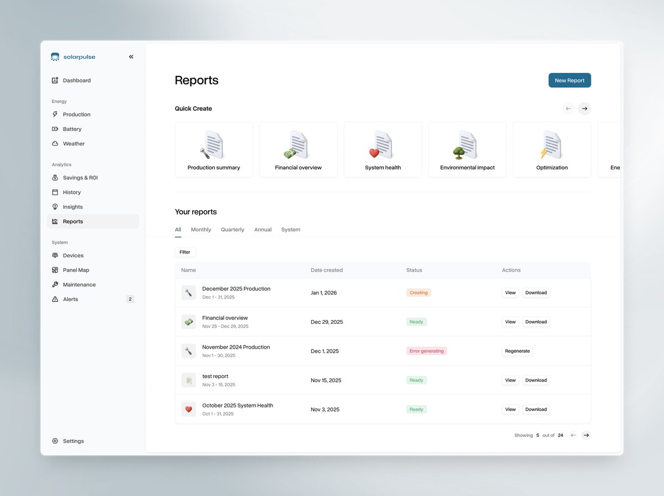Select the Optimization quick create card
This screenshot has width=664, height=496.
(x=552, y=149)
